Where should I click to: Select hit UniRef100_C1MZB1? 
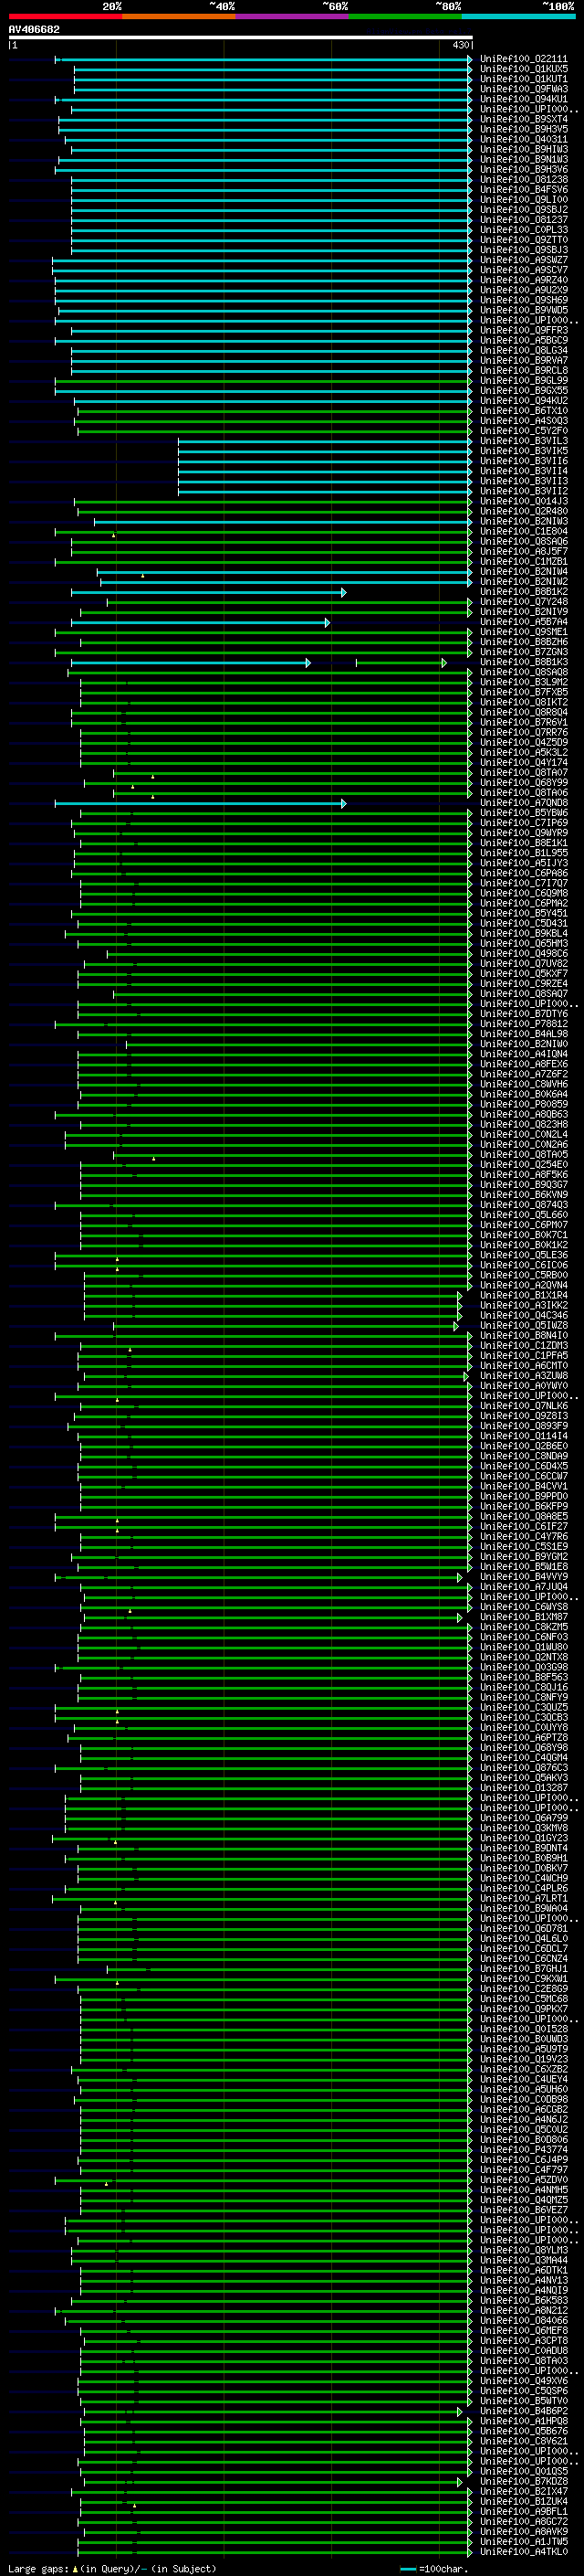pyautogui.click(x=524, y=561)
